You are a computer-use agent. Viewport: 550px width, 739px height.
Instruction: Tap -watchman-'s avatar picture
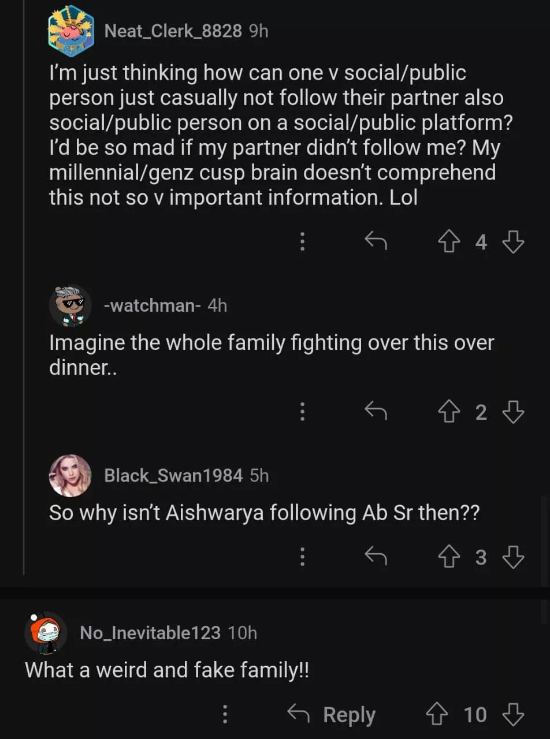[70, 306]
